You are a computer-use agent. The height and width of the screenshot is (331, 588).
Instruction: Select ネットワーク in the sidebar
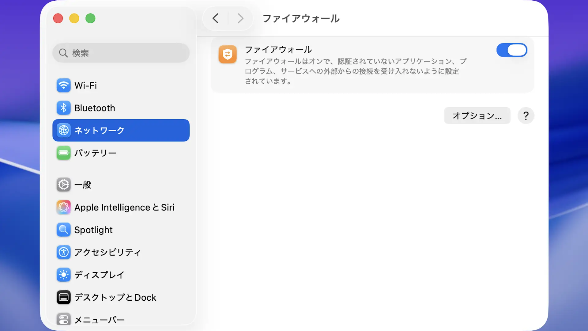[x=121, y=130]
